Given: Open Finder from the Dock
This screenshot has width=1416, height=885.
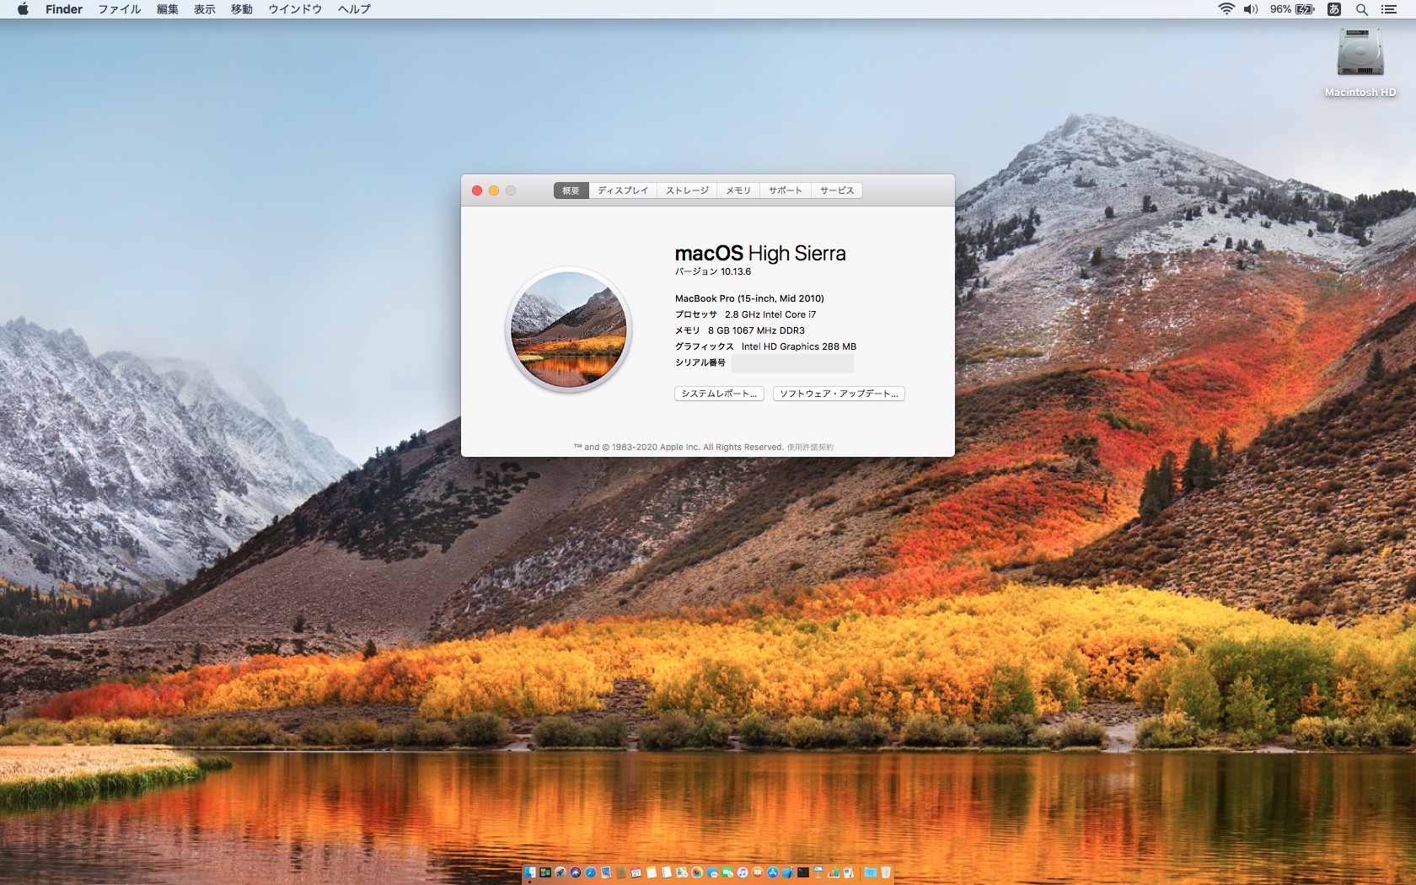Looking at the screenshot, I should pyautogui.click(x=530, y=872).
